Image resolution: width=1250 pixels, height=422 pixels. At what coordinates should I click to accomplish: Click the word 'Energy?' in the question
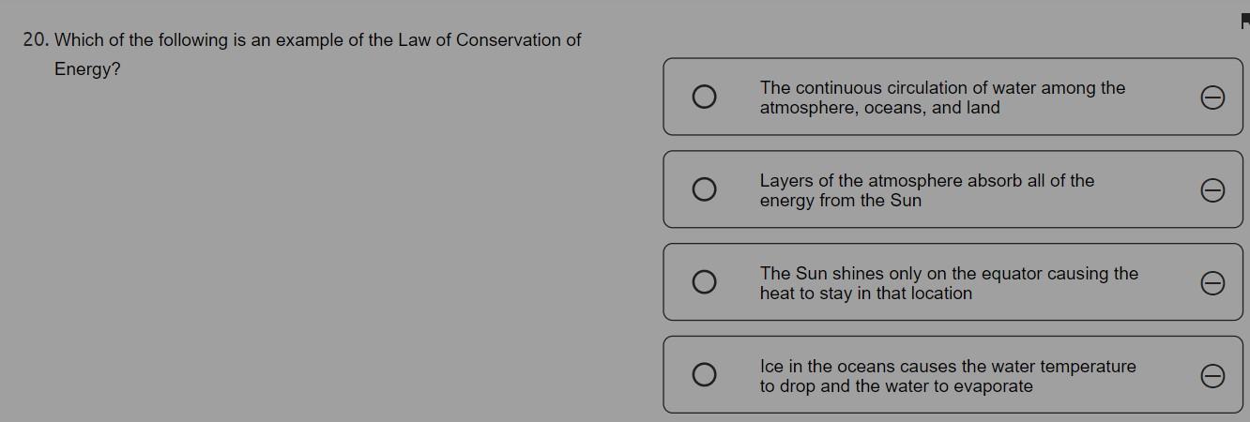click(87, 69)
